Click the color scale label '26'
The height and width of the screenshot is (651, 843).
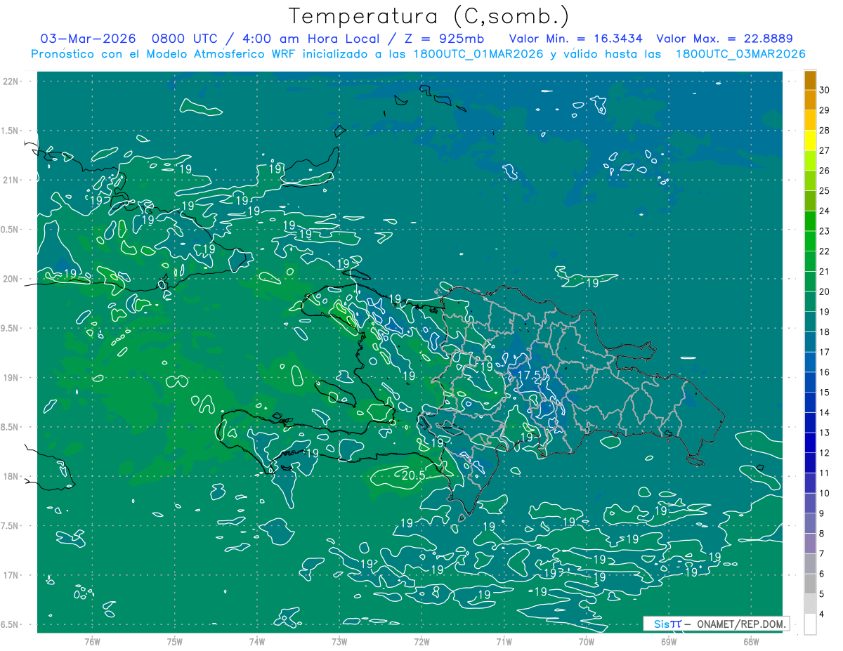(x=824, y=171)
